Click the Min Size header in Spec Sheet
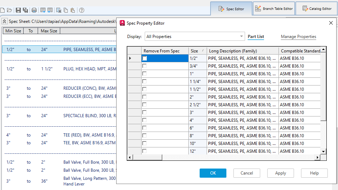Viewport: 338px width, 190px height. click(x=13, y=31)
